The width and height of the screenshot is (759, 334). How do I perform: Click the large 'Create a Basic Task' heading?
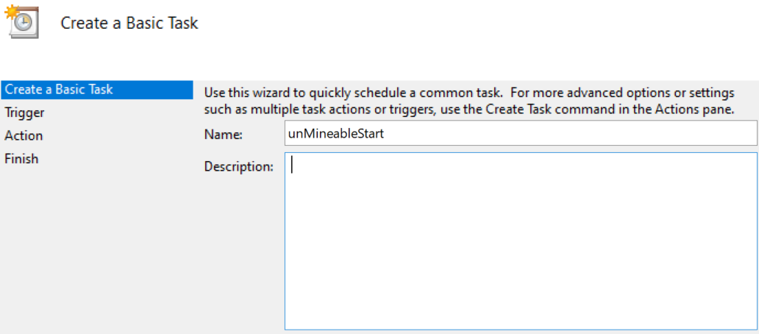(129, 23)
